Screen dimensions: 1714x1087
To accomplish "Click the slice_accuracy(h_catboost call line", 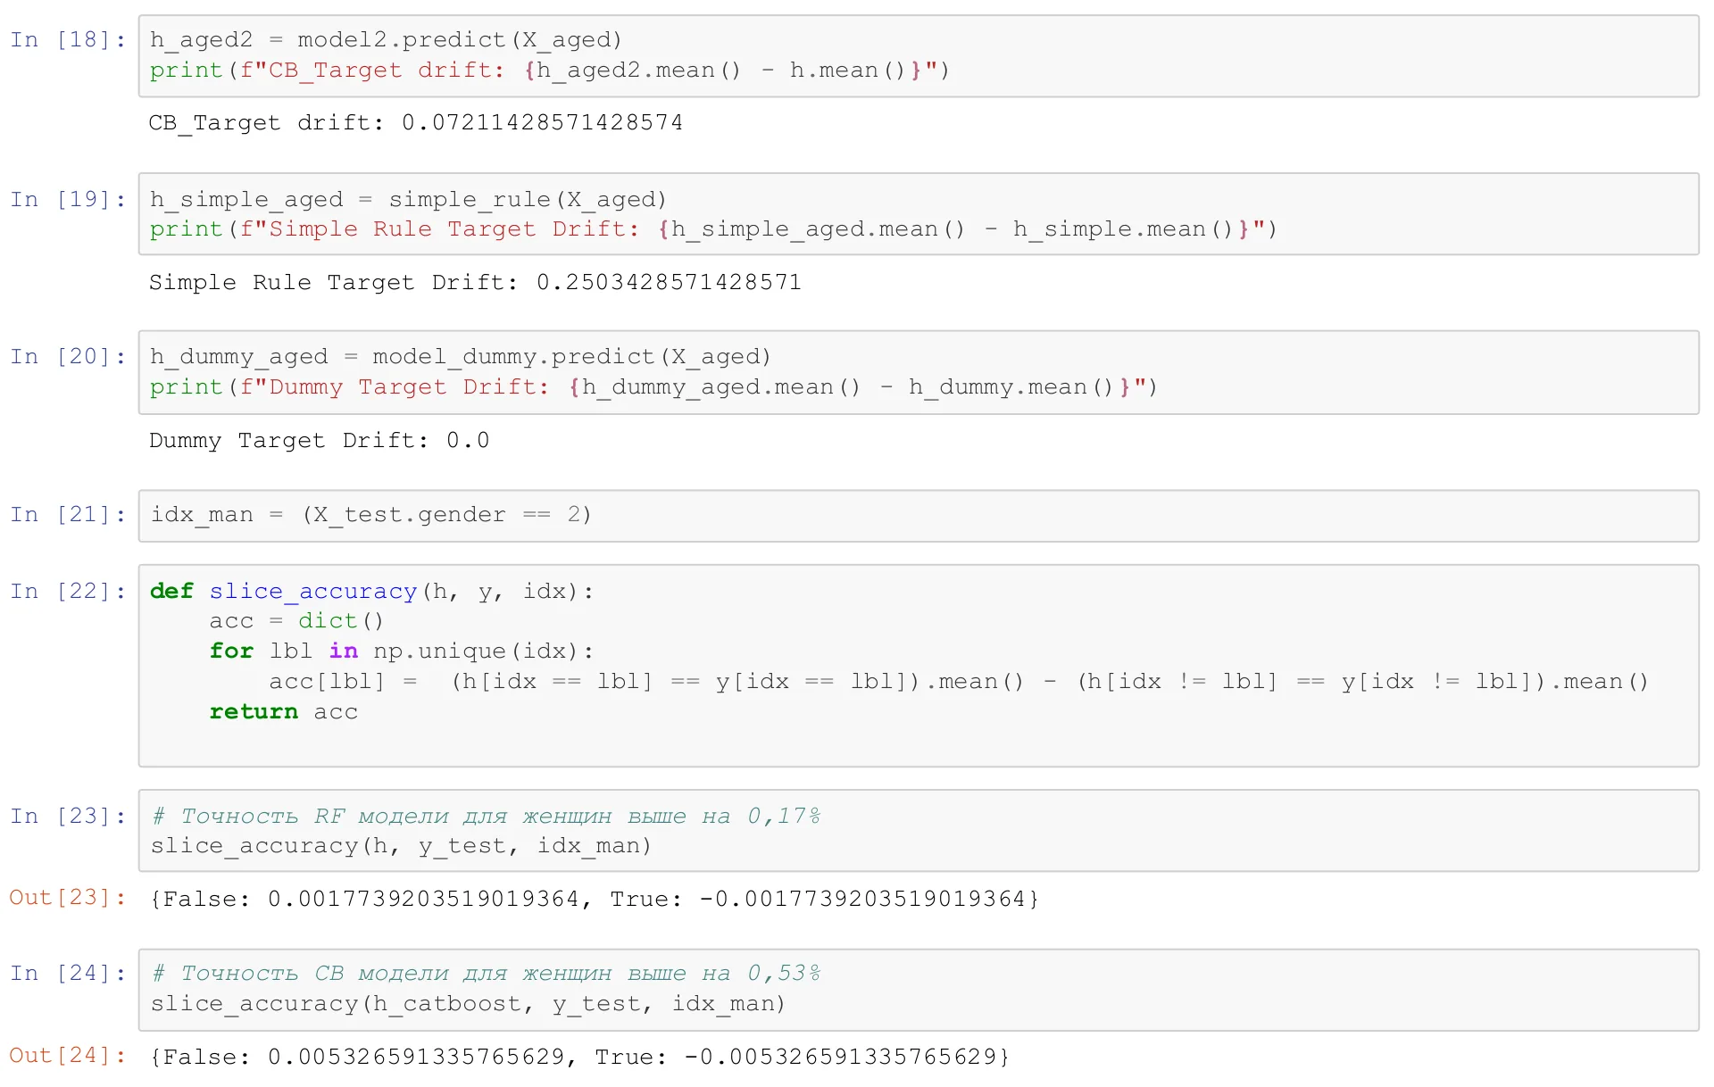I will point(468,1004).
